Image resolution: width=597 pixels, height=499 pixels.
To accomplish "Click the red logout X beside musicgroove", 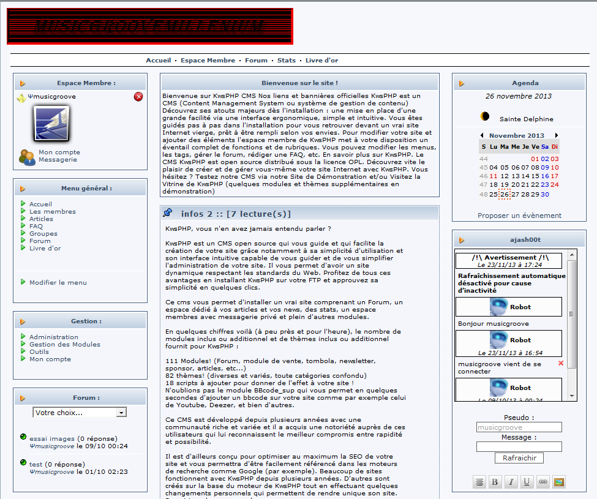I will [x=138, y=97].
